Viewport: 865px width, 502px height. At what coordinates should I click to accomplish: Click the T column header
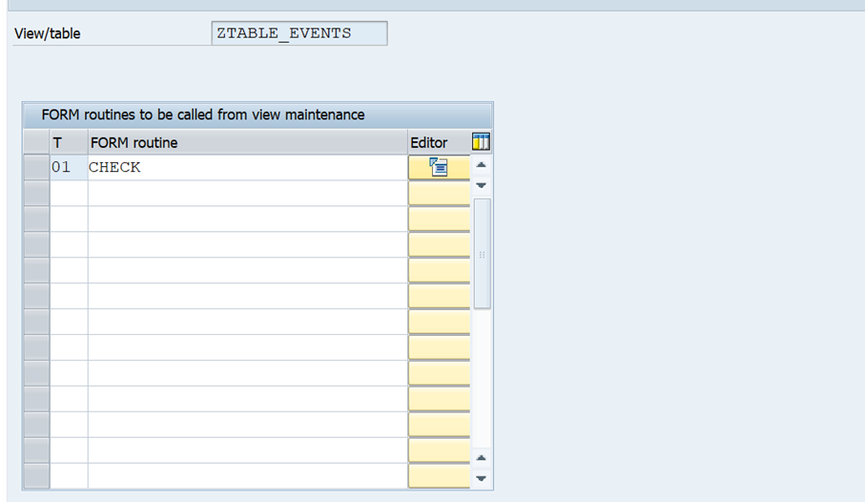pos(68,142)
